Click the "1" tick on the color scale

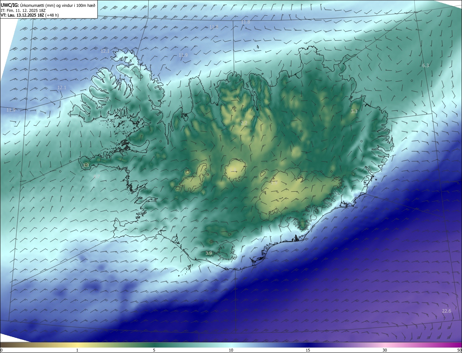[77, 350]
